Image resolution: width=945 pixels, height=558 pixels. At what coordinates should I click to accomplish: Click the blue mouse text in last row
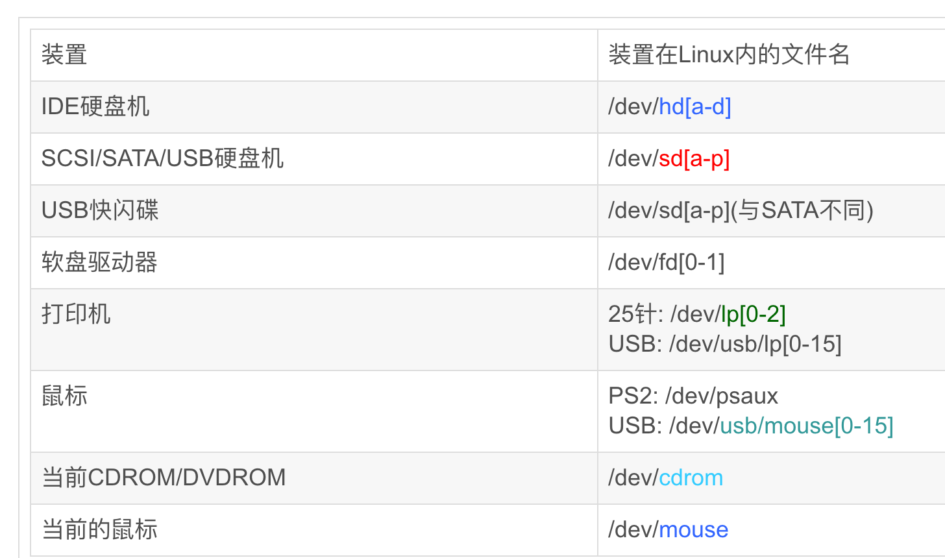click(693, 529)
